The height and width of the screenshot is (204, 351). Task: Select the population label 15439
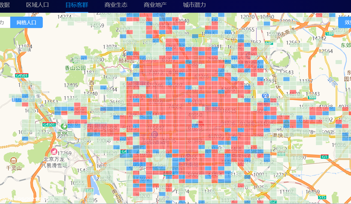(84, 170)
